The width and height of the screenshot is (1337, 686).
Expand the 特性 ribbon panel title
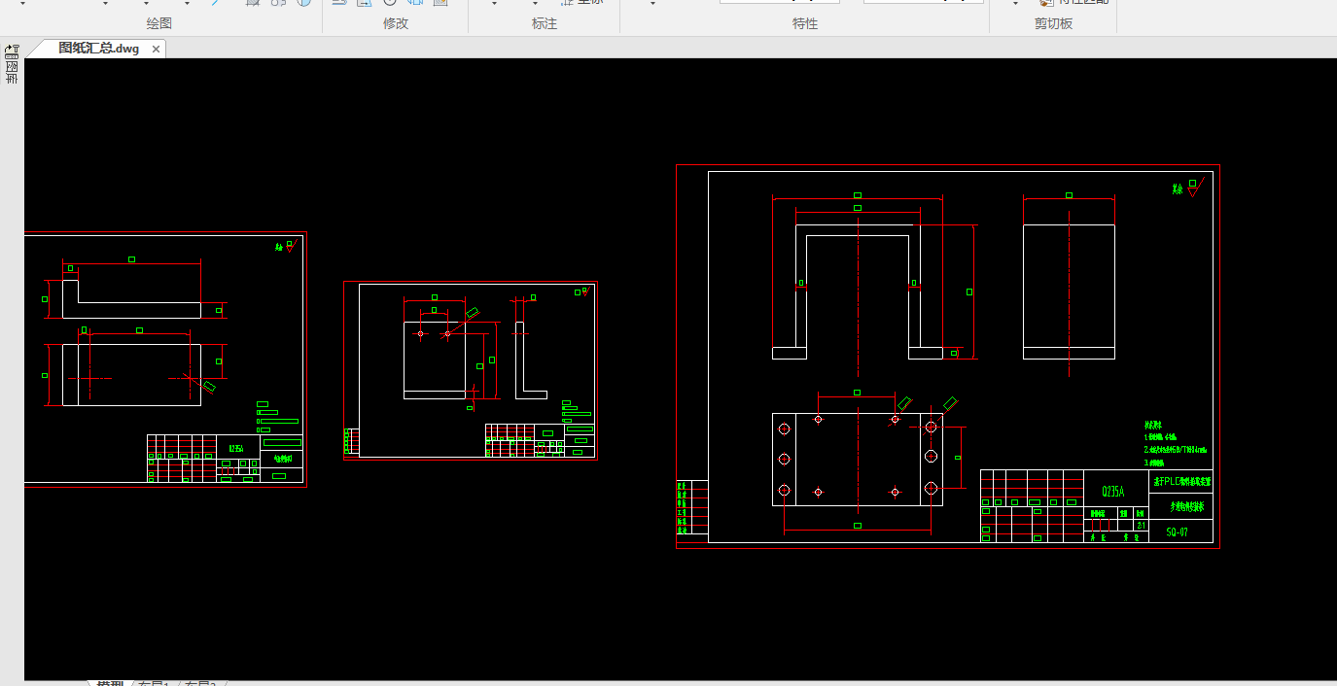point(805,23)
